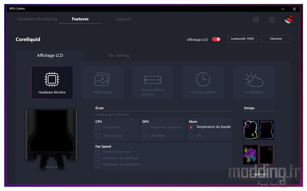Screen dimensions: 307x191
Task: Check GPU Utilisation option
Action: click(144, 136)
